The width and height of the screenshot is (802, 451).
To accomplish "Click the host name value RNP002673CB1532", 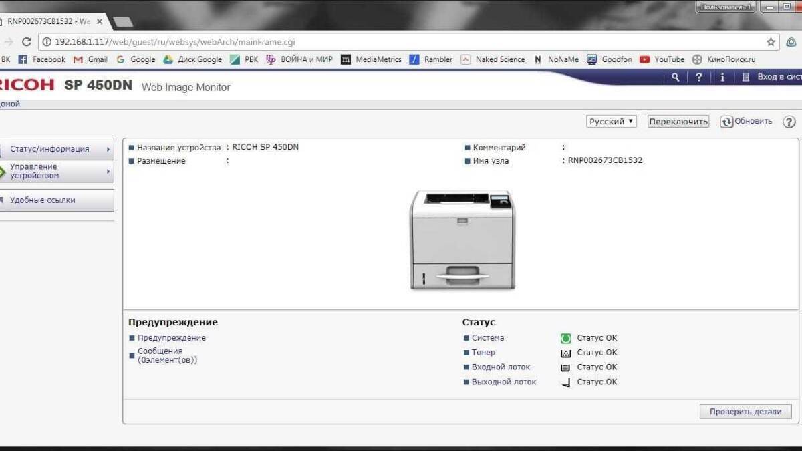I will [x=606, y=160].
